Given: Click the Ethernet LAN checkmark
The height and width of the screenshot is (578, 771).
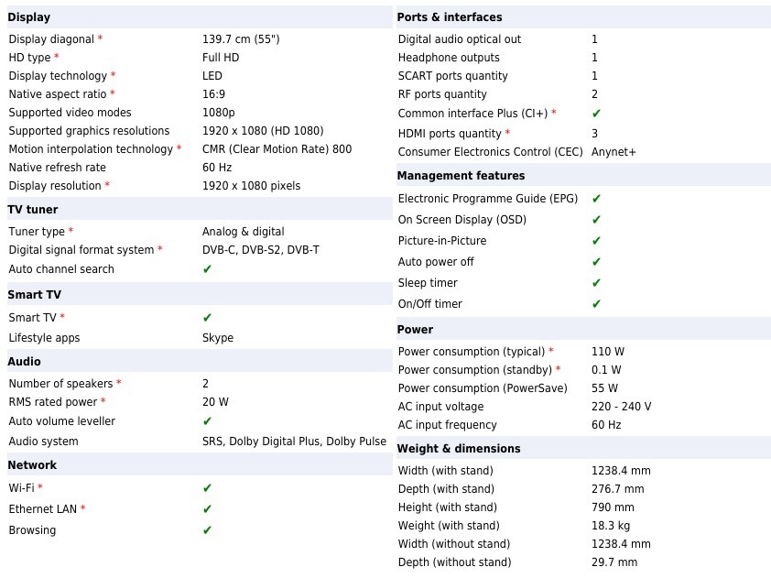Looking at the screenshot, I should pos(207,509).
